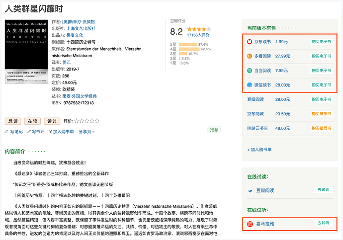Click the pencil icon next to 写书评
The width and height of the screenshot is (343, 240).
point(29,132)
